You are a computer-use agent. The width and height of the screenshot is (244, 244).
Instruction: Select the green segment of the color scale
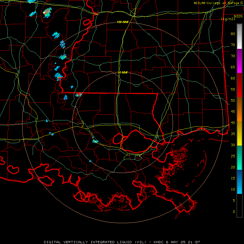point(239,158)
